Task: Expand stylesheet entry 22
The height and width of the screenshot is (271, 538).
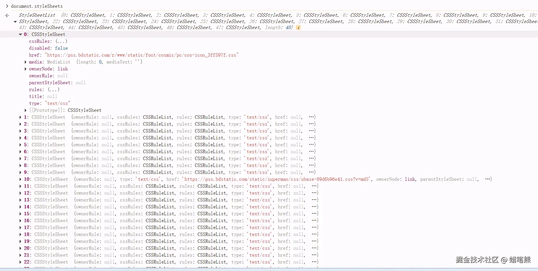Action: 20,262
